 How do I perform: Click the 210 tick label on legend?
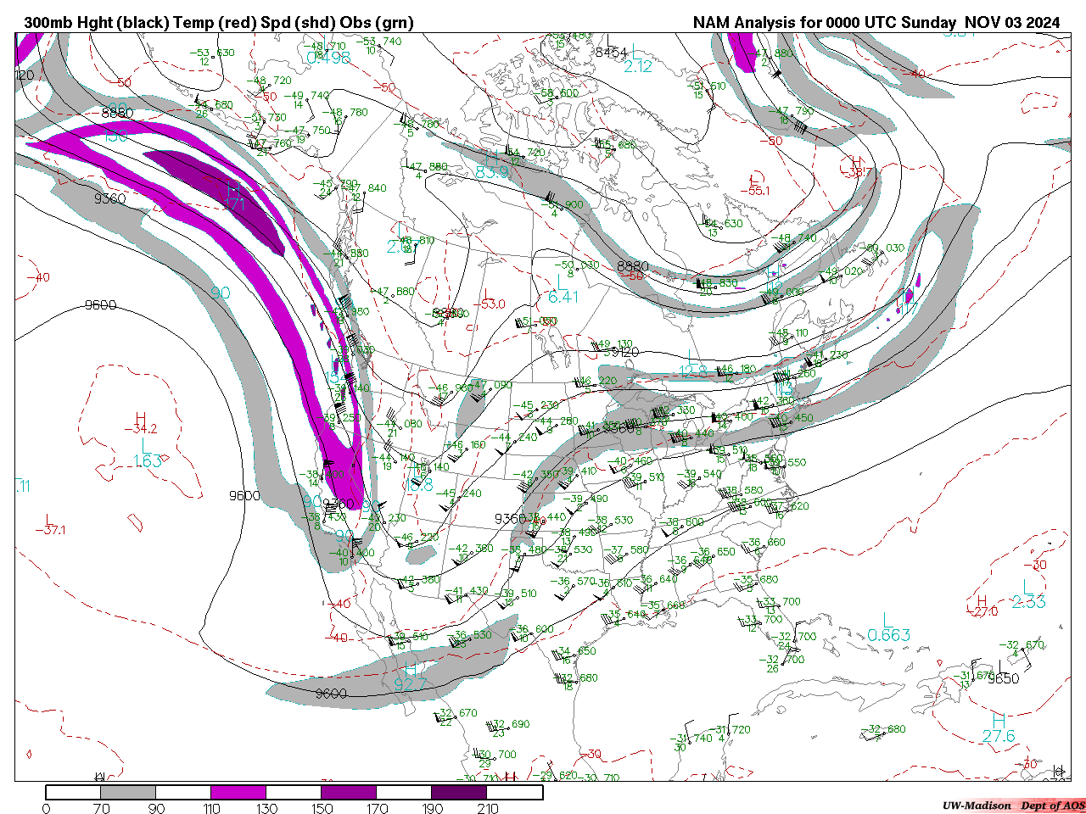pyautogui.click(x=488, y=808)
